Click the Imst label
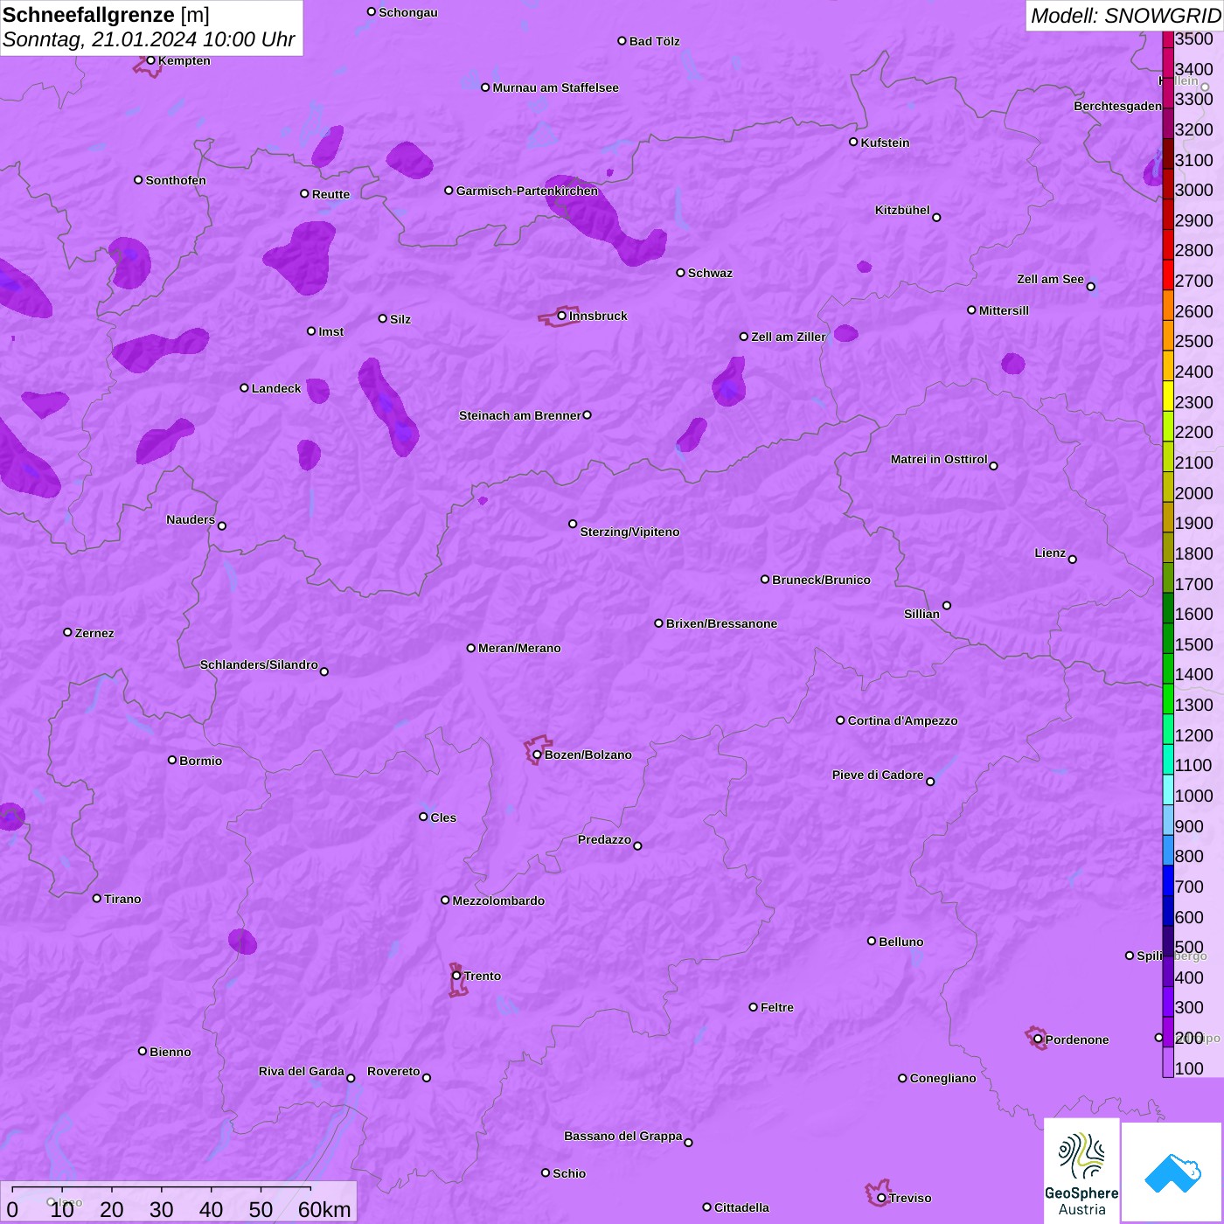Viewport: 1224px width, 1224px height. coord(331,331)
